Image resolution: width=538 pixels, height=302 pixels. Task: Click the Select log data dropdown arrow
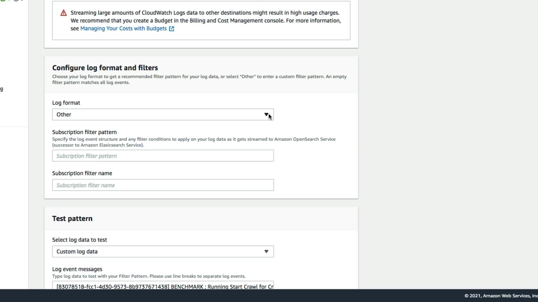[x=266, y=251]
